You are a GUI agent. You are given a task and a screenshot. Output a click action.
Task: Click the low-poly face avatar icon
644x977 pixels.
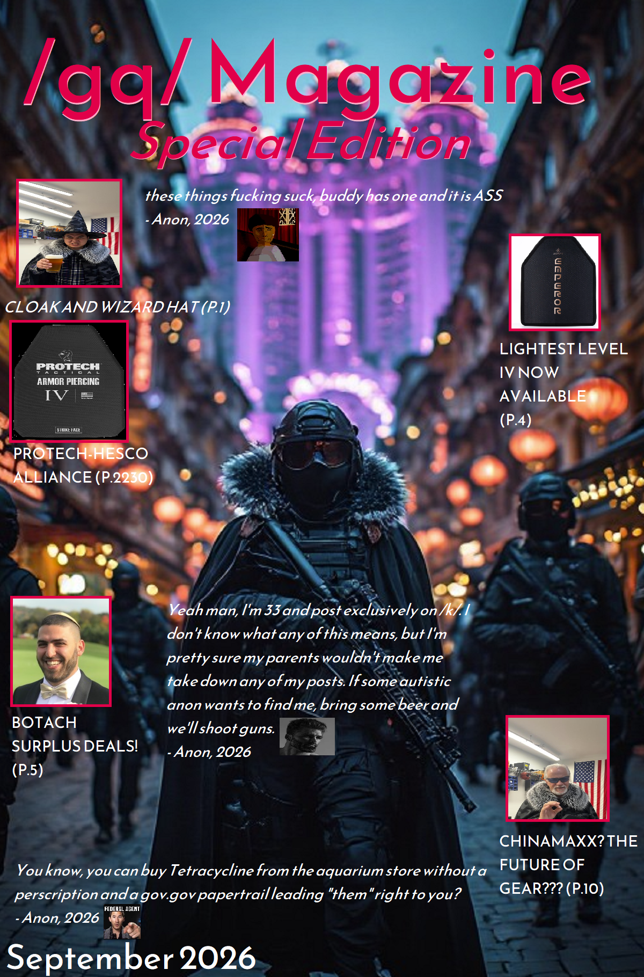tap(268, 235)
